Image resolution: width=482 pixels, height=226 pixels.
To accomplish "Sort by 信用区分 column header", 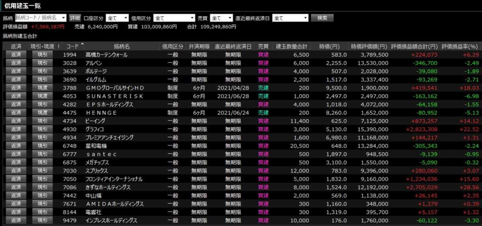I will coord(173,46).
